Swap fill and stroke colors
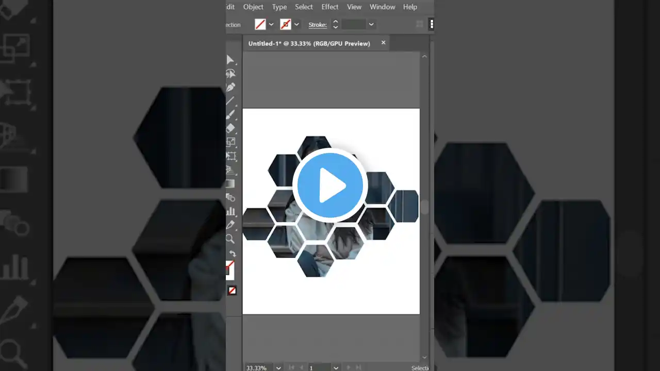The image size is (660, 371). point(233,254)
